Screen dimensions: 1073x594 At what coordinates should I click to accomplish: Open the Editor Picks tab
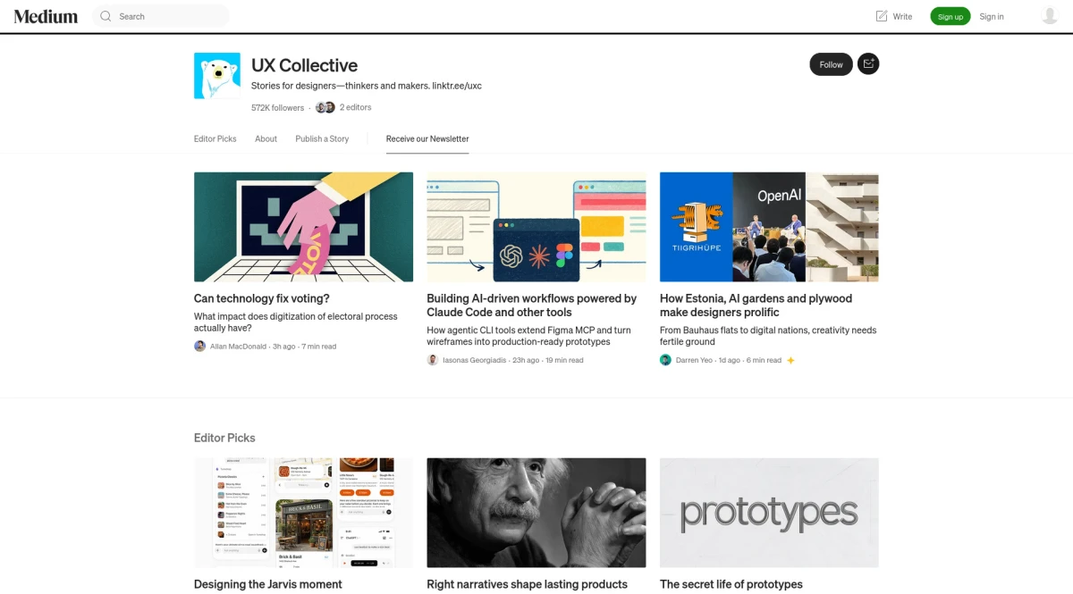click(x=215, y=138)
